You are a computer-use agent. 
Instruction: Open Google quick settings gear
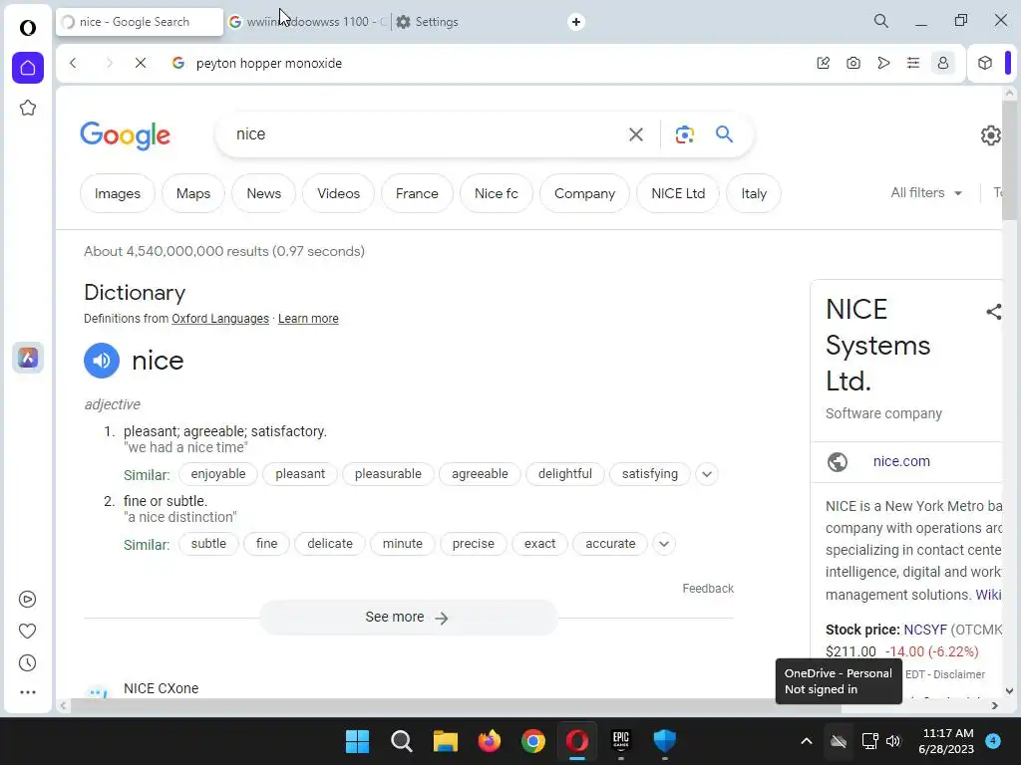990,135
